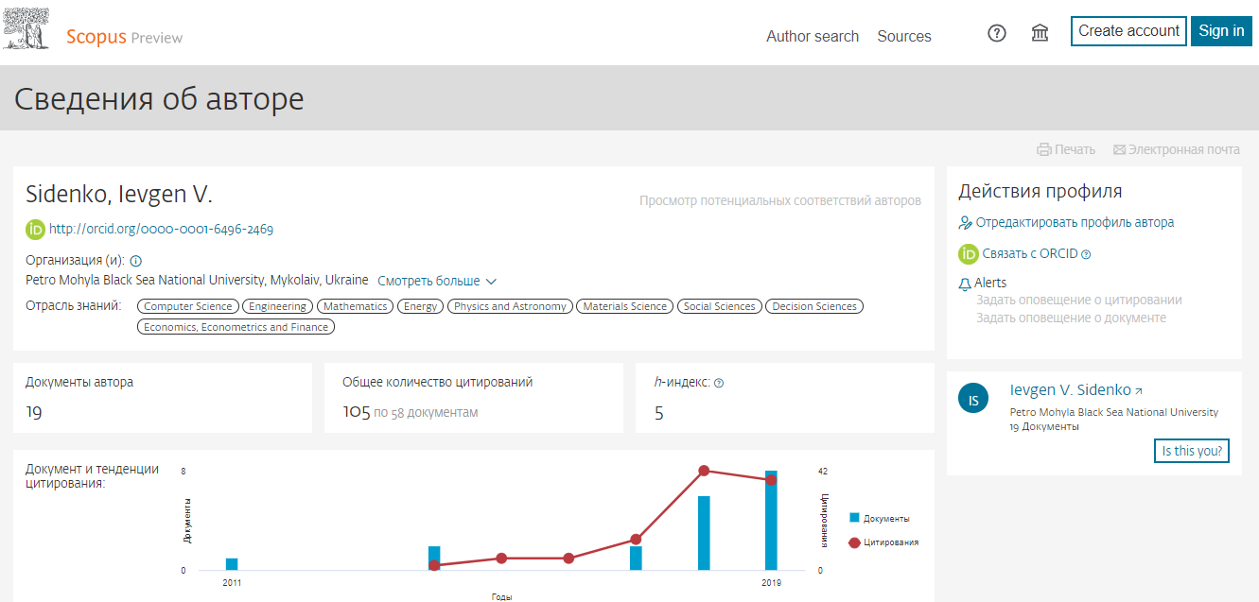Select the Computer Science subject tag
Screen dimensions: 1259x602
pos(188,306)
